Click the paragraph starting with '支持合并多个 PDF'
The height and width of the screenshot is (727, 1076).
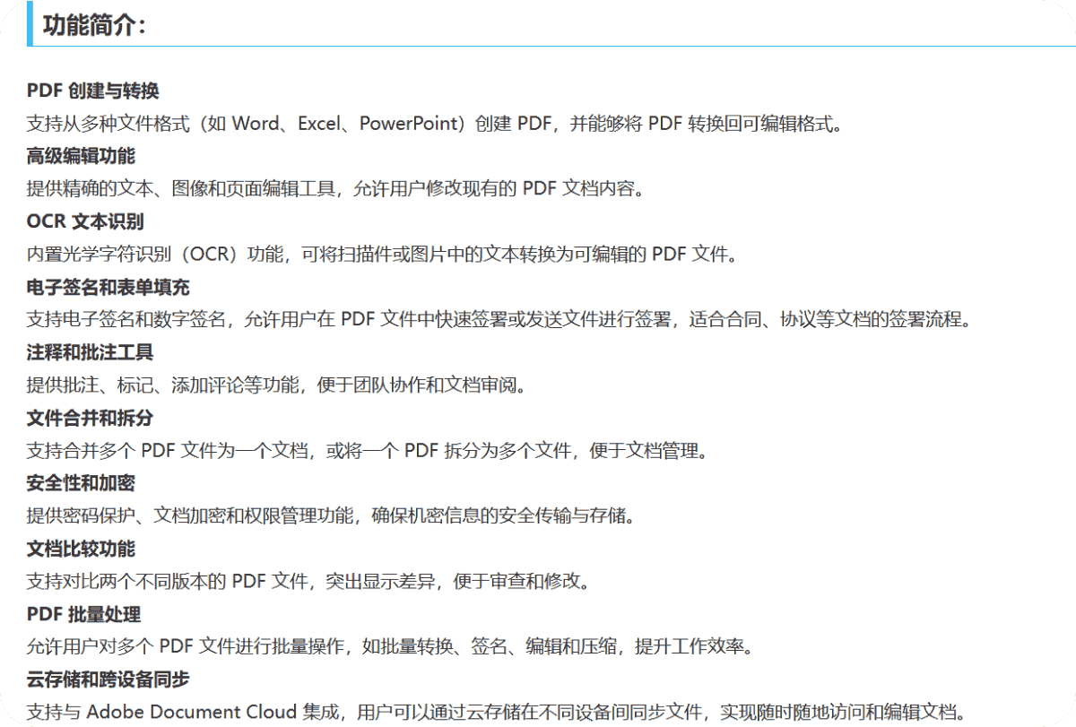(x=367, y=450)
